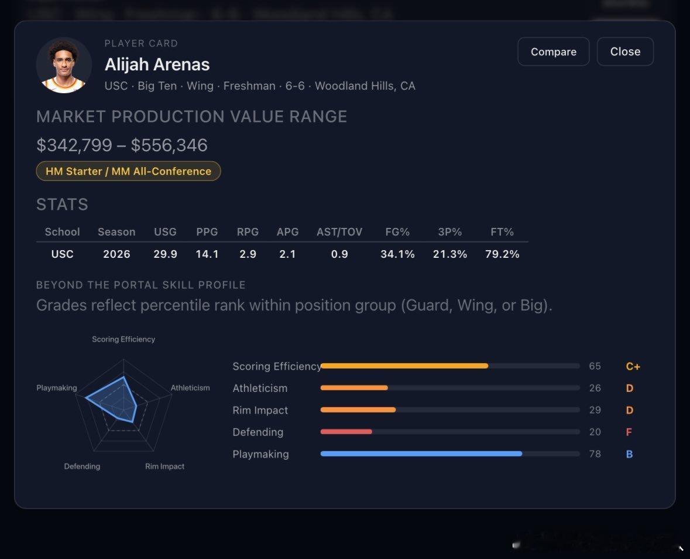Click the USG column header

[x=165, y=231]
